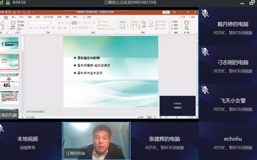Select the third slide thumbnail
The height and width of the screenshot is (160, 257).
coord(9,80)
